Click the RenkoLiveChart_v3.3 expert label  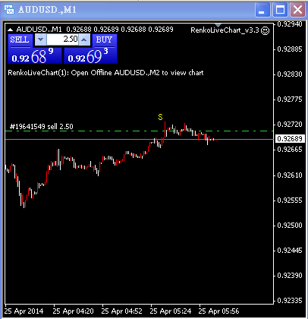[x=225, y=30]
